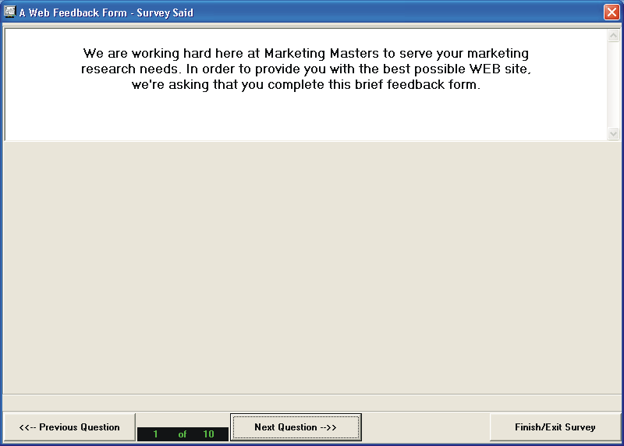Click the Survey Said title bar icon
The image size is (624, 446).
click(x=9, y=12)
